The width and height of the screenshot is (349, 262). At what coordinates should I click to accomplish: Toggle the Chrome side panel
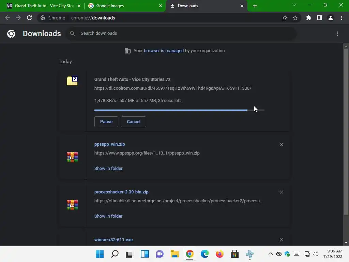320,18
